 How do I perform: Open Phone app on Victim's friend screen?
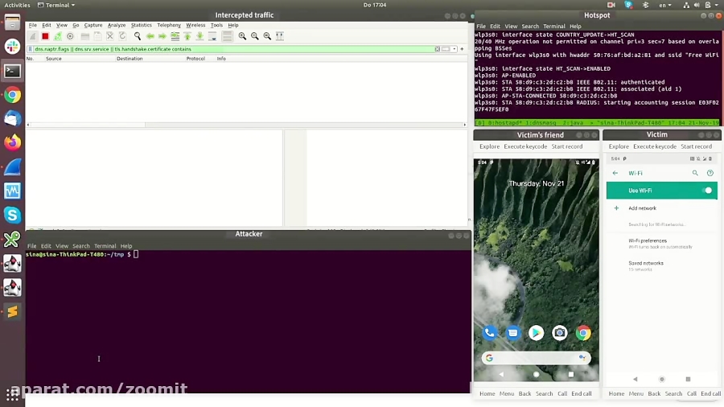pos(489,333)
